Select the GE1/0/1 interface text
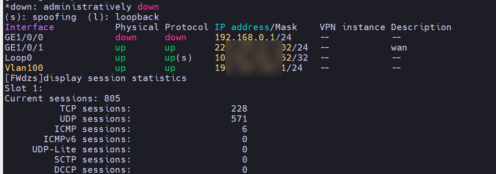 [24, 48]
